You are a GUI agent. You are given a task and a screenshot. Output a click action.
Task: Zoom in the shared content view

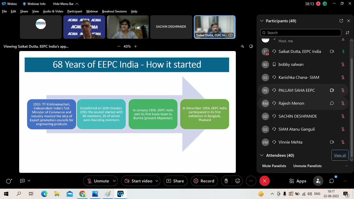click(x=135, y=46)
